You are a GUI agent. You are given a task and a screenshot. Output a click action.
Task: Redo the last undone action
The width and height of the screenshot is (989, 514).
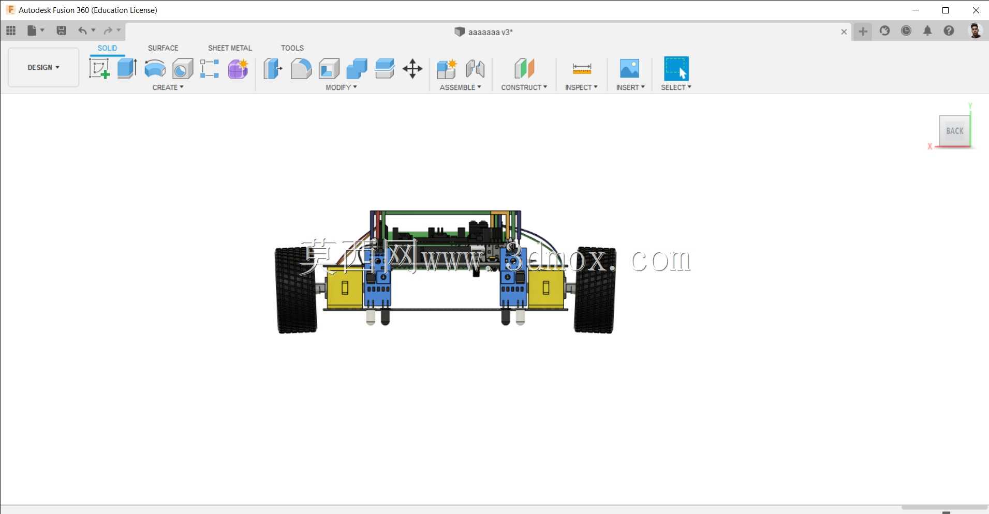point(108,31)
